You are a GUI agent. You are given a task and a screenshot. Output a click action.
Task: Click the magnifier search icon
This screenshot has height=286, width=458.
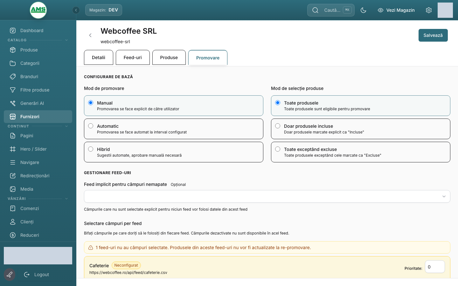pos(315,10)
